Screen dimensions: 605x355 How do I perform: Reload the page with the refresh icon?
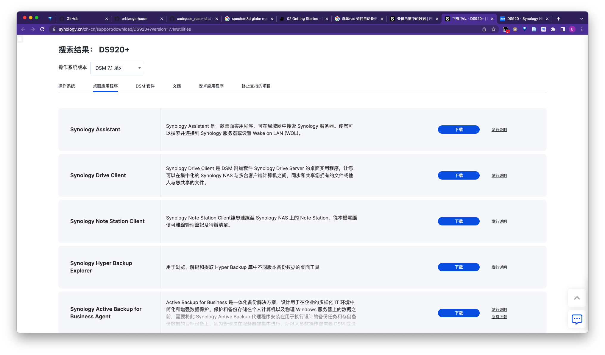[42, 29]
